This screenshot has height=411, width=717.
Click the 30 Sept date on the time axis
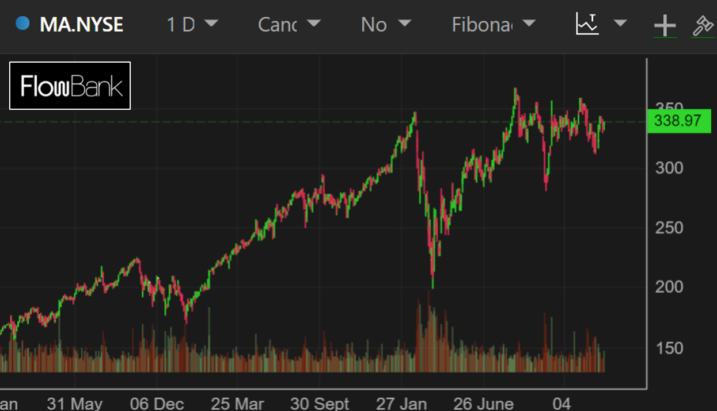(x=320, y=404)
